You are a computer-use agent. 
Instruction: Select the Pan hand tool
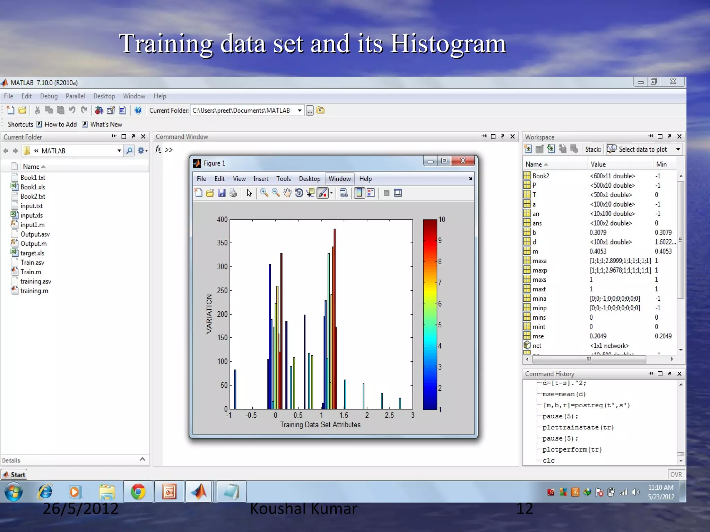tap(287, 193)
